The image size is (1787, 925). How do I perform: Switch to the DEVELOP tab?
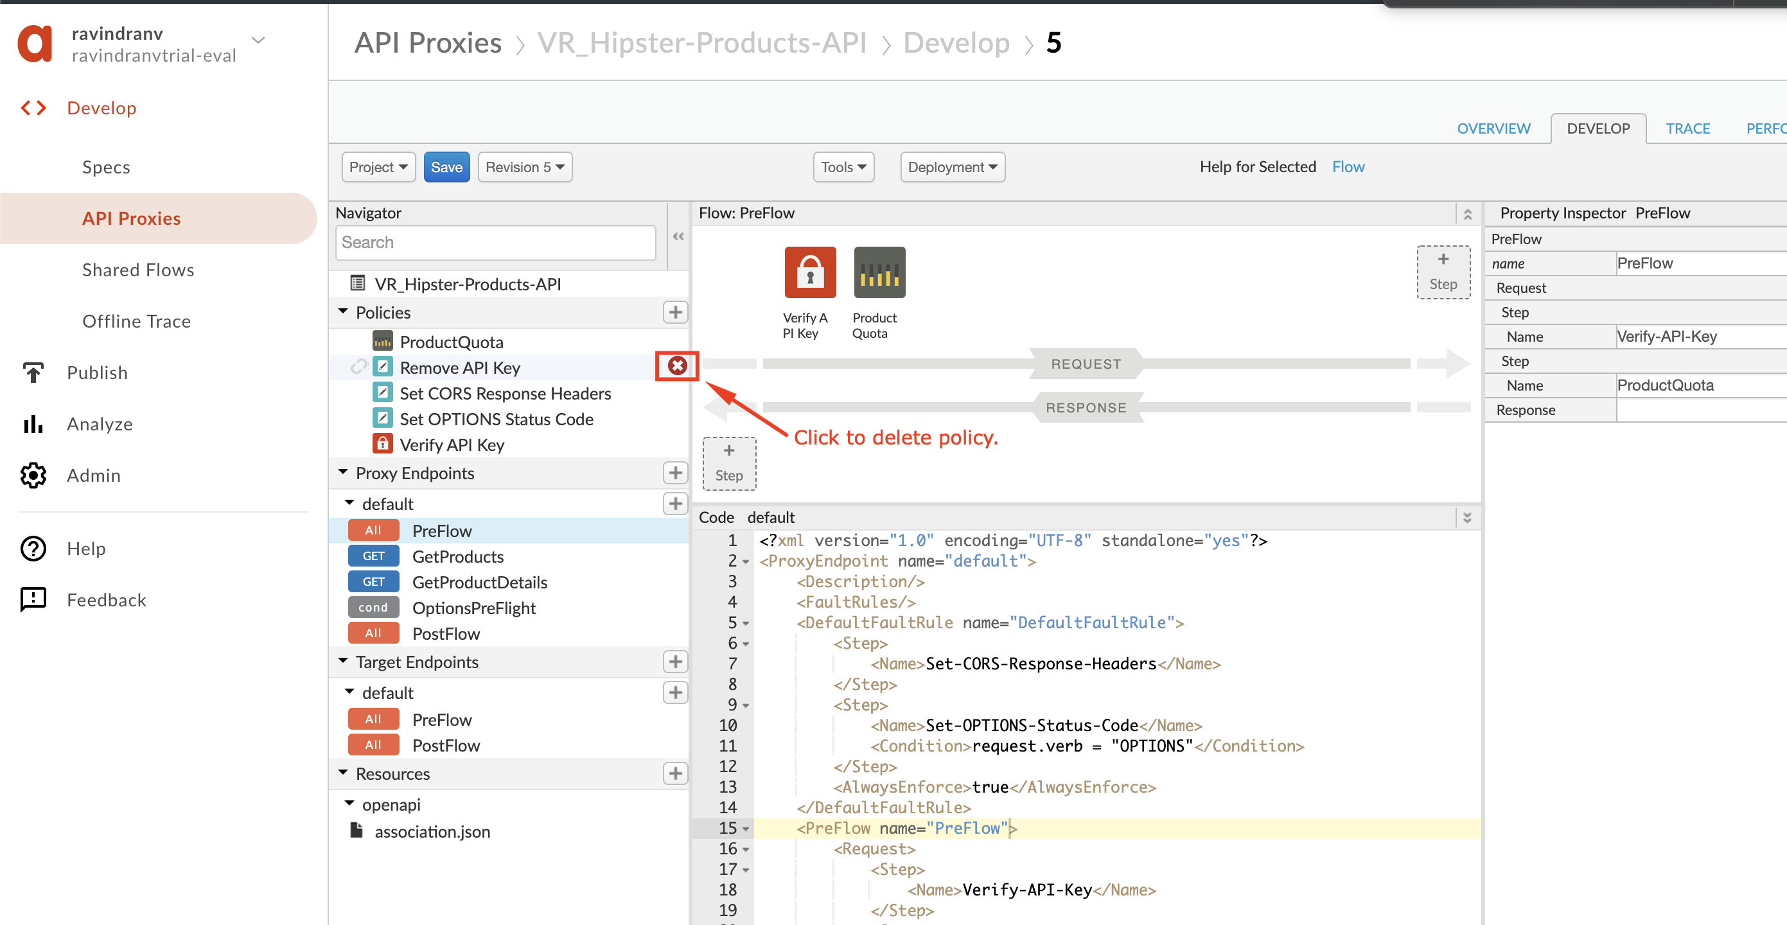coord(1598,128)
